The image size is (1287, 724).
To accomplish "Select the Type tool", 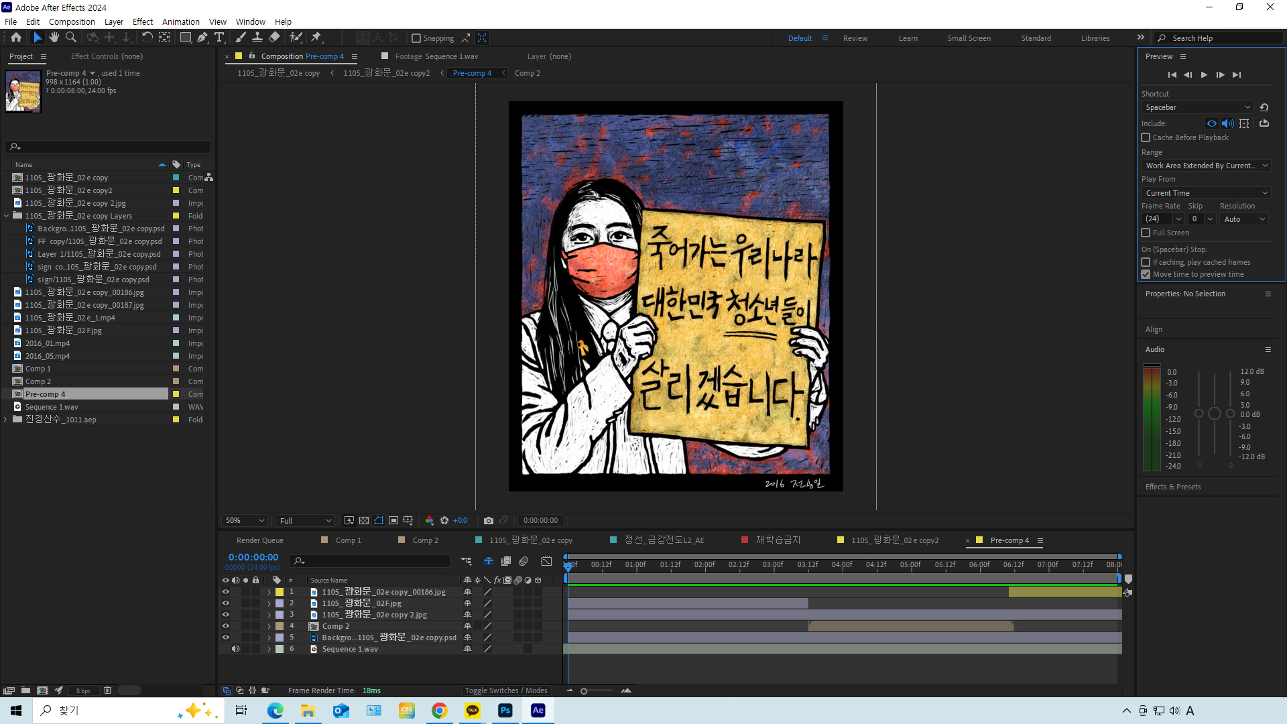I will [219, 38].
